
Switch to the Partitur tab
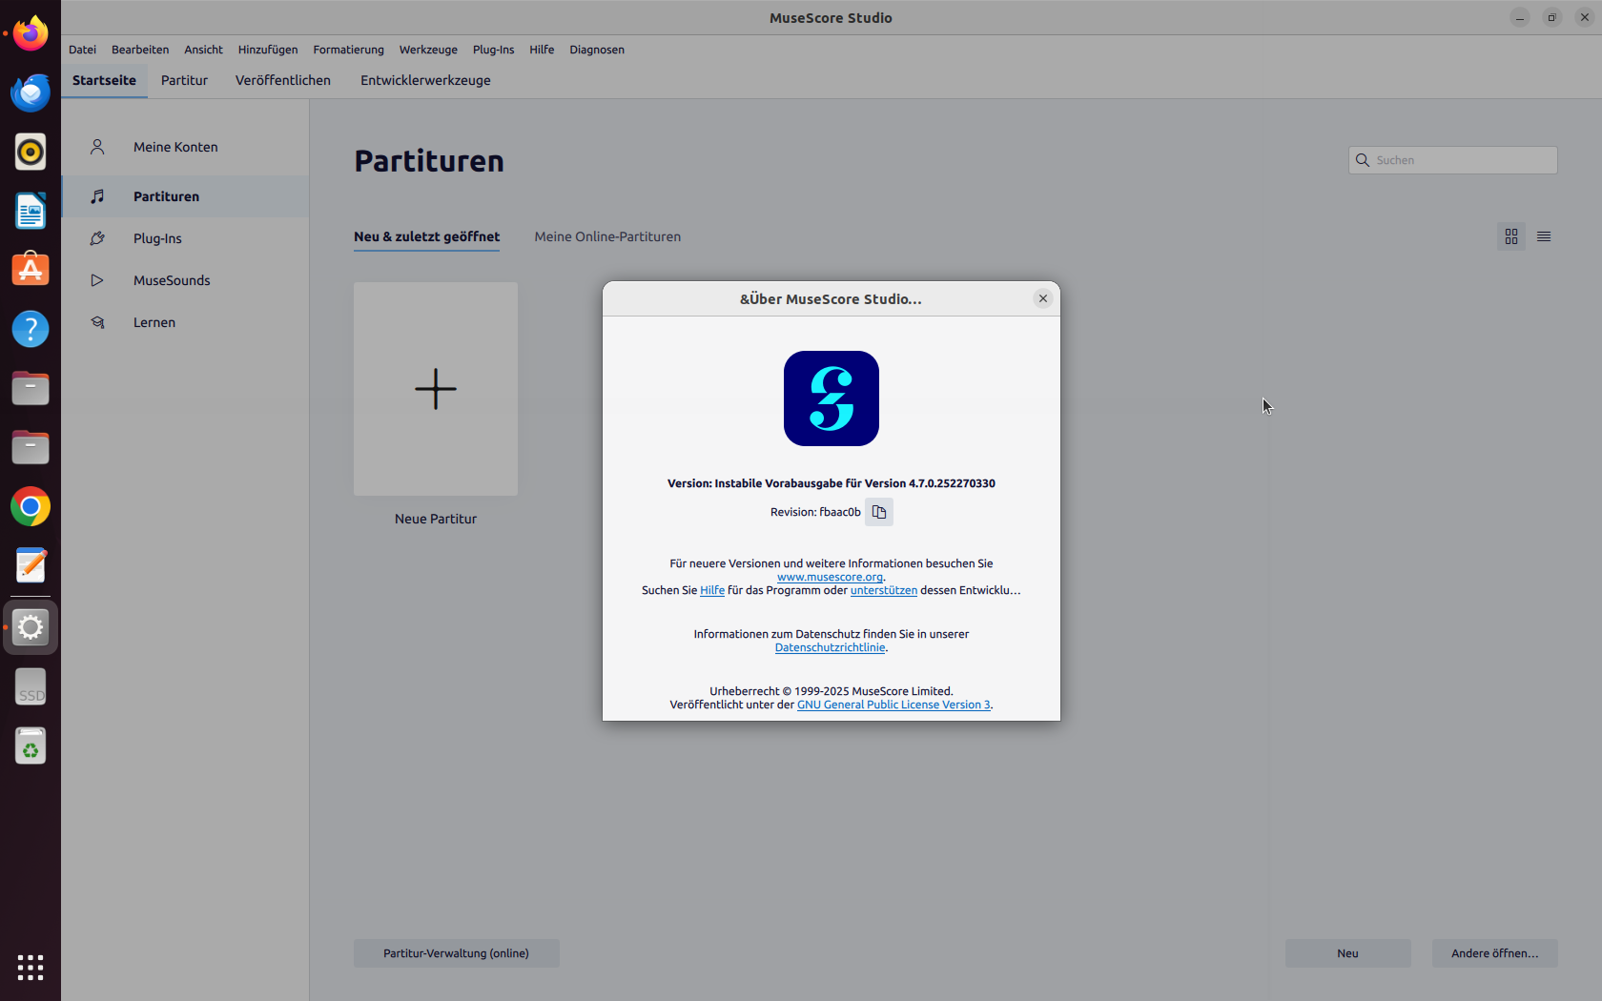coord(184,80)
